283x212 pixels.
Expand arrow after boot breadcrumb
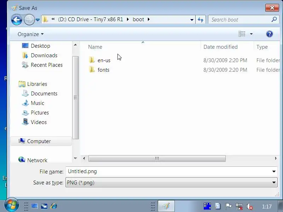tap(149, 19)
